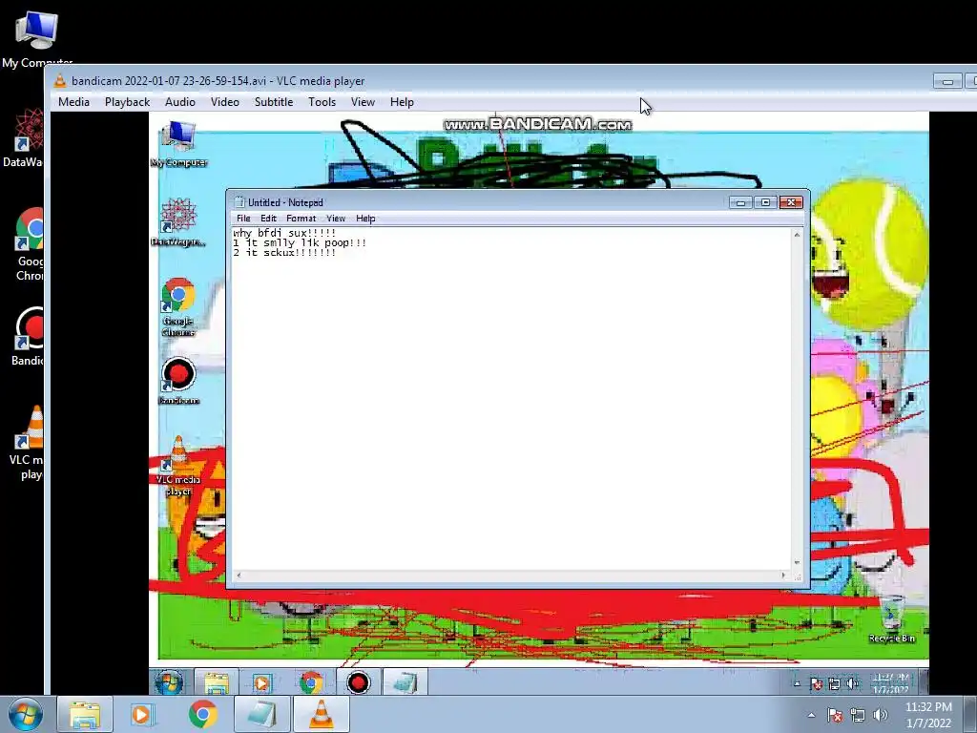
Task: Click Notepad button on recorded video taskbar
Action: pyautogui.click(x=405, y=682)
